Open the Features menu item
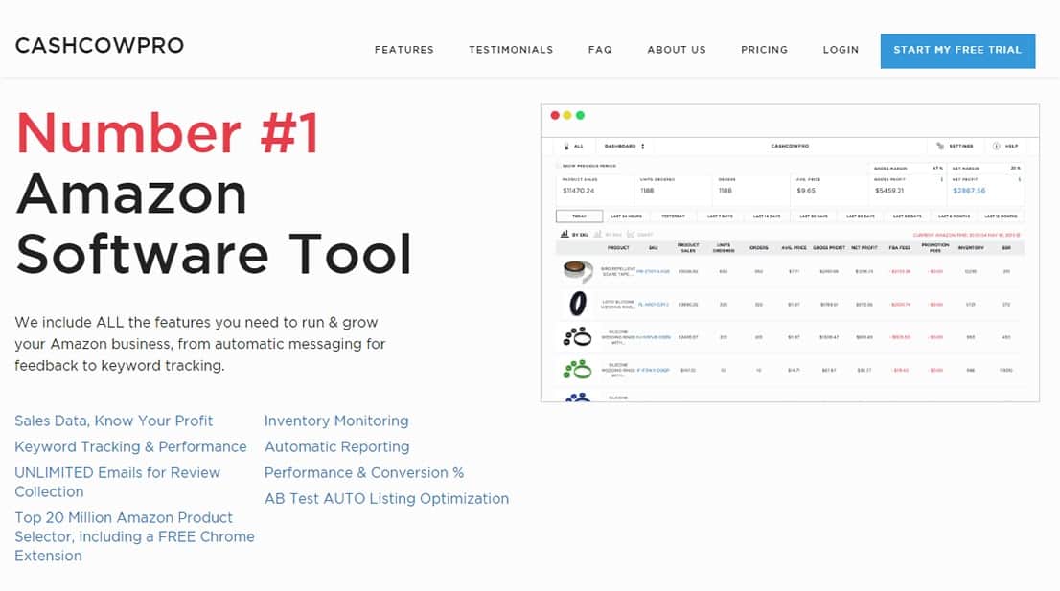The image size is (1060, 591). (x=403, y=50)
